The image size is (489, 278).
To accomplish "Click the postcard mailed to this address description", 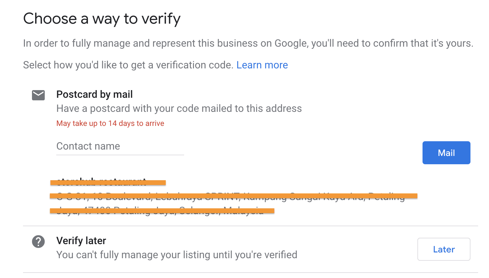I will [179, 109].
